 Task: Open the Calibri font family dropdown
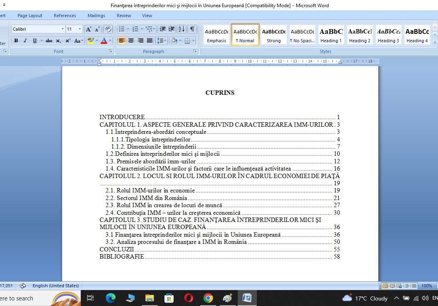[x=62, y=29]
